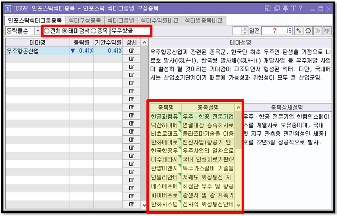Click the 0.41% 등락률 cell with down arrow
Screen dimensions: 337x216
pos(82,51)
